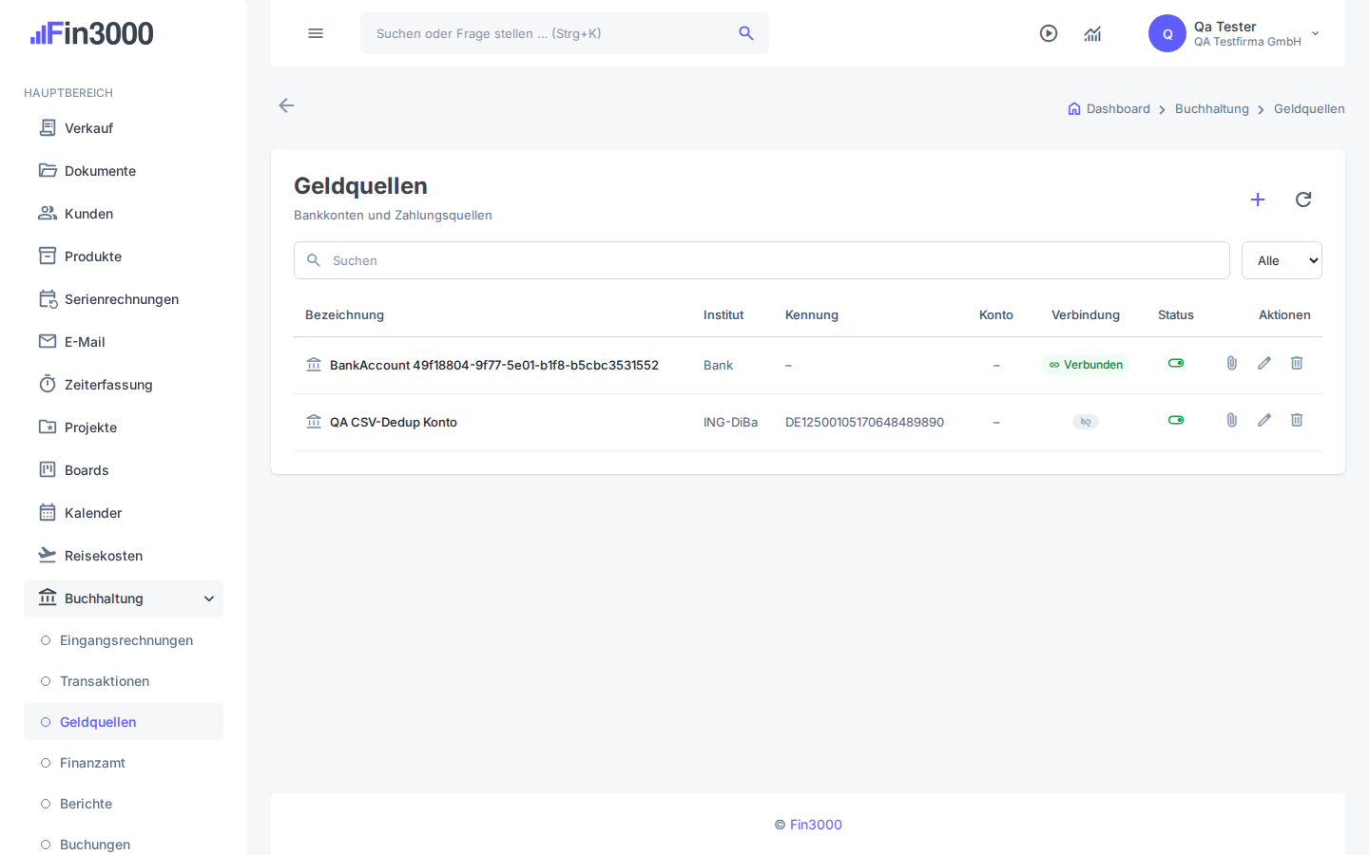The width and height of the screenshot is (1369, 855).
Task: Click the Konto column header
Action: (x=996, y=314)
